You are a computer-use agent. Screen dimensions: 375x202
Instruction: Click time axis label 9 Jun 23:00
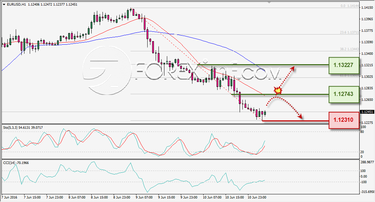pyautogui.click(x=189, y=197)
